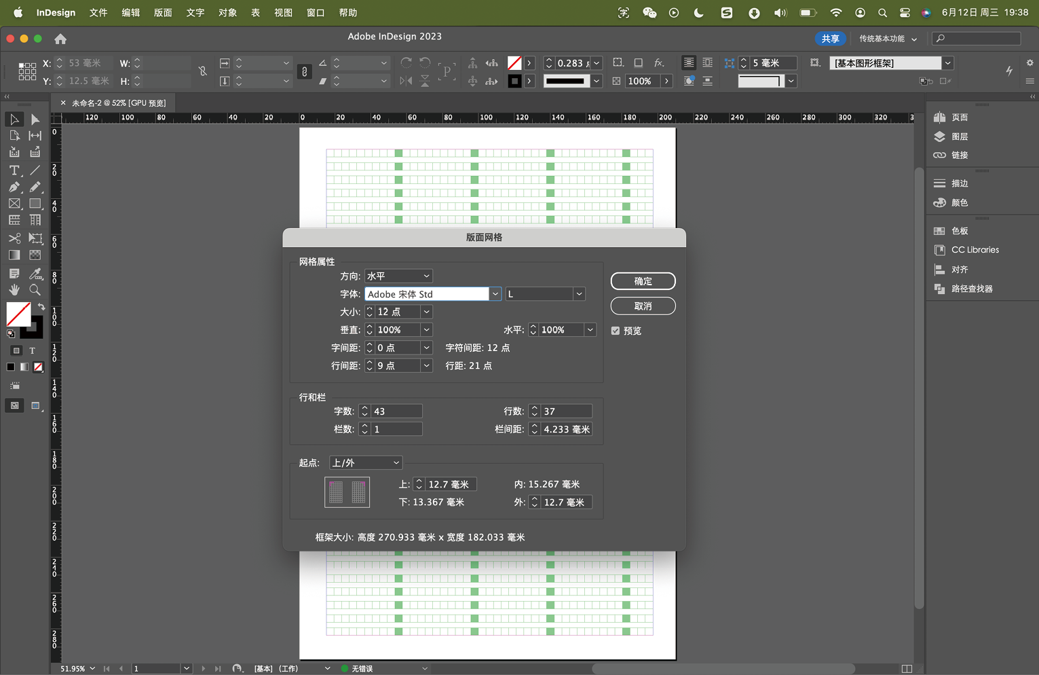1039x675 pixels.
Task: Select the Scissors tool
Action: [x=14, y=238]
